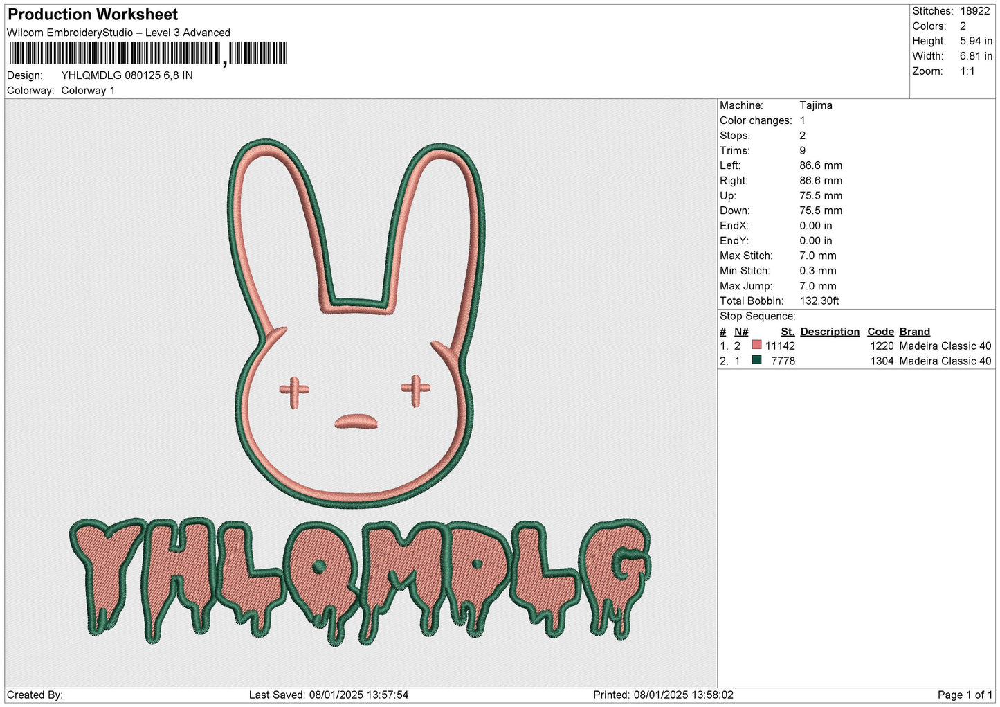Click design name 'YHLQMDLG 080125 6,8 IN'
This screenshot has width=1000, height=707.
click(x=127, y=75)
